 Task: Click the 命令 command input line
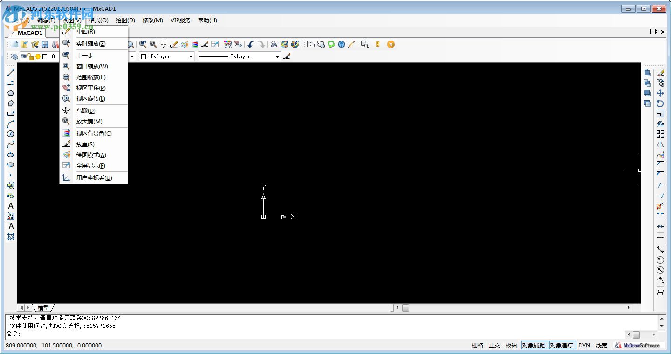(x=315, y=334)
